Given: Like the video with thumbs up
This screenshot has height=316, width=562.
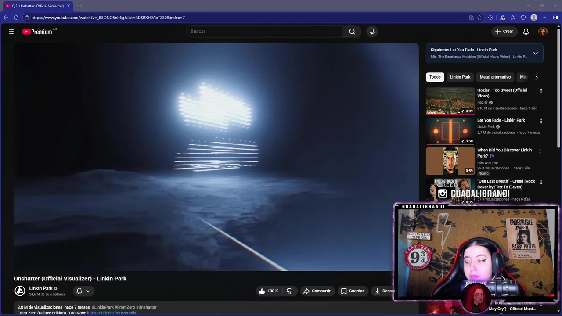Looking at the screenshot, I should click(x=268, y=291).
